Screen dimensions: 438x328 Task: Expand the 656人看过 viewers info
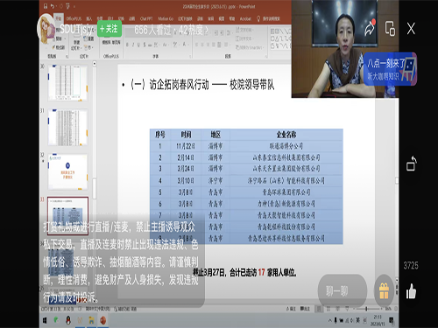coord(171,30)
